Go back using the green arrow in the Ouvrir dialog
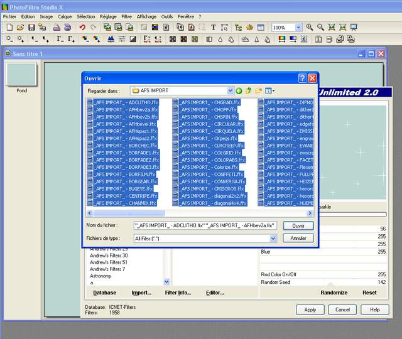The image size is (402, 339). [x=239, y=90]
